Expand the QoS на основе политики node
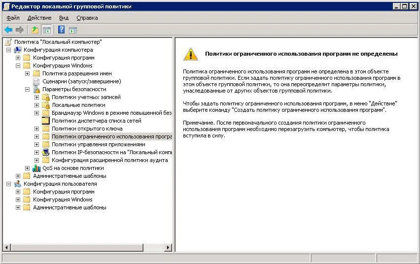 [x=27, y=168]
